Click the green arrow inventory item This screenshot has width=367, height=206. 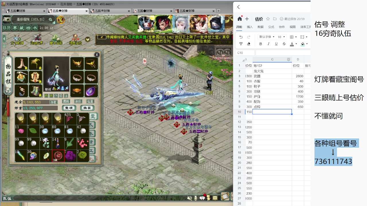[x=71, y=143]
